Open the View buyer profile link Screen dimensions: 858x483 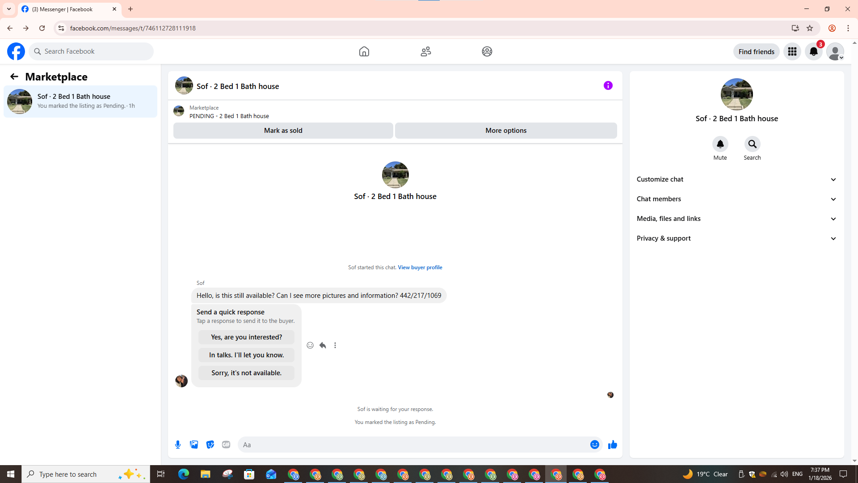click(x=420, y=267)
